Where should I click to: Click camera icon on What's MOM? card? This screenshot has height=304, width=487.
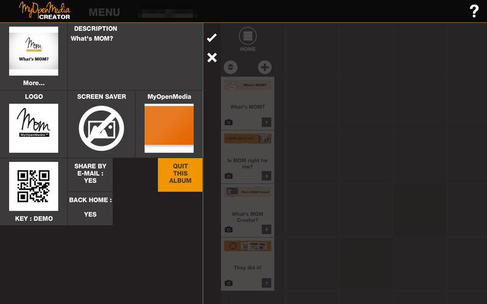(229, 122)
